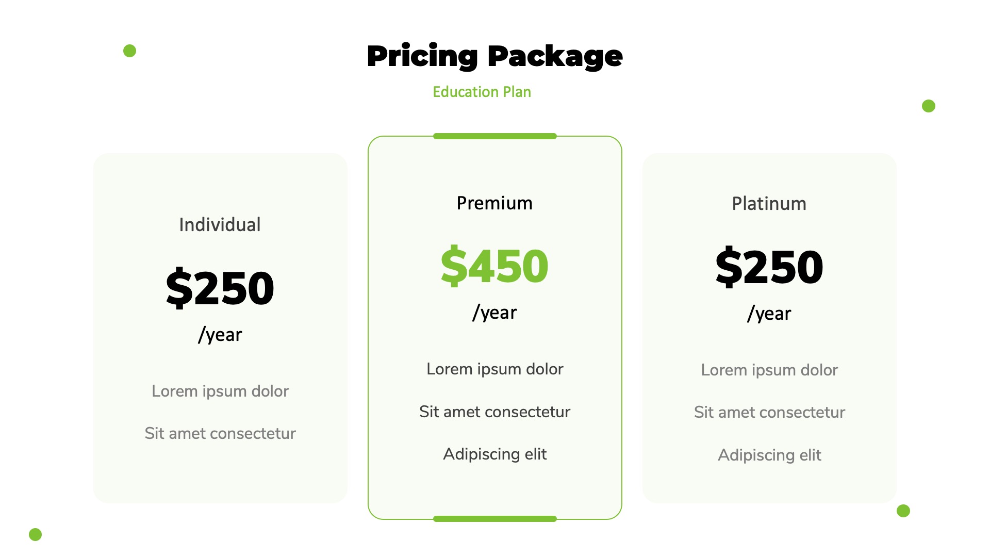Click Adipiscing elit in the Platinum card
Viewport: 990px width, 557px height.
[769, 455]
